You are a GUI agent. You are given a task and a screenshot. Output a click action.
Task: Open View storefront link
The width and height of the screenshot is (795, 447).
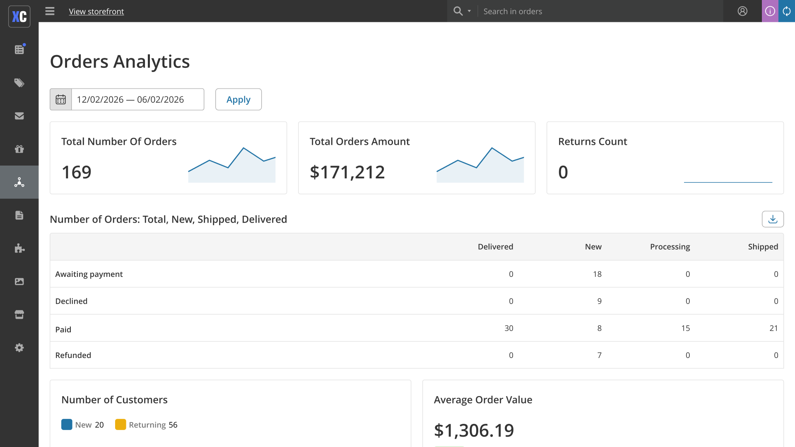(96, 11)
